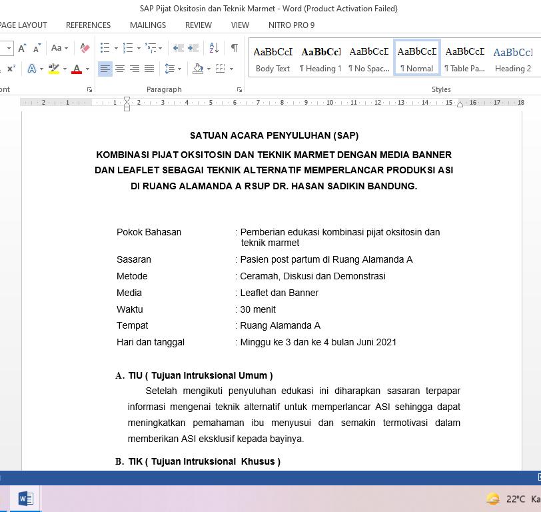This screenshot has height=512, width=541.
Task: Switch to the Review tab
Action: [x=199, y=25]
